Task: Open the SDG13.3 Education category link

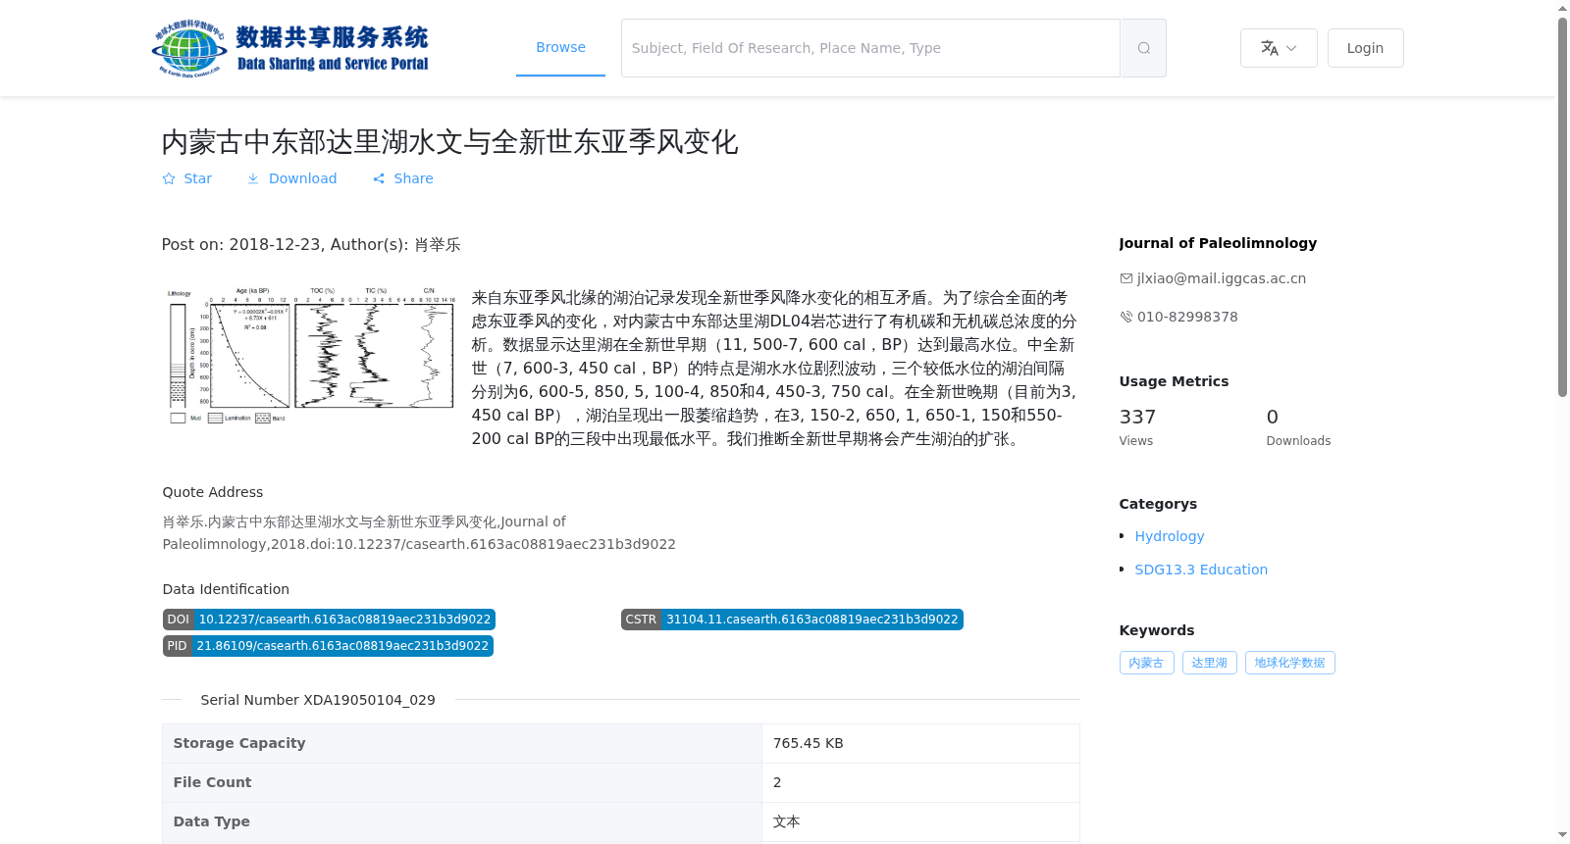Action: (x=1201, y=570)
